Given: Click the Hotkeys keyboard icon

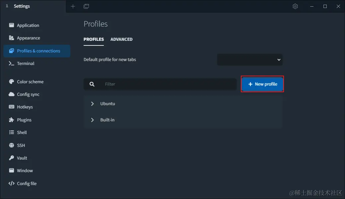Looking at the screenshot, I should [11, 107].
